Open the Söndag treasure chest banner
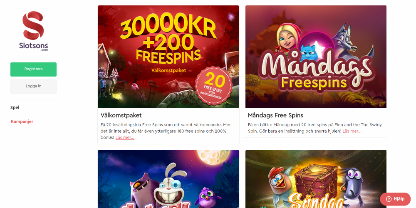This screenshot has width=416, height=208. [316, 179]
